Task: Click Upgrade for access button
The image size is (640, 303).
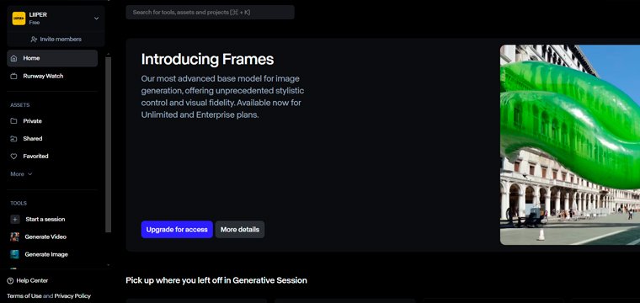Action: (x=177, y=230)
